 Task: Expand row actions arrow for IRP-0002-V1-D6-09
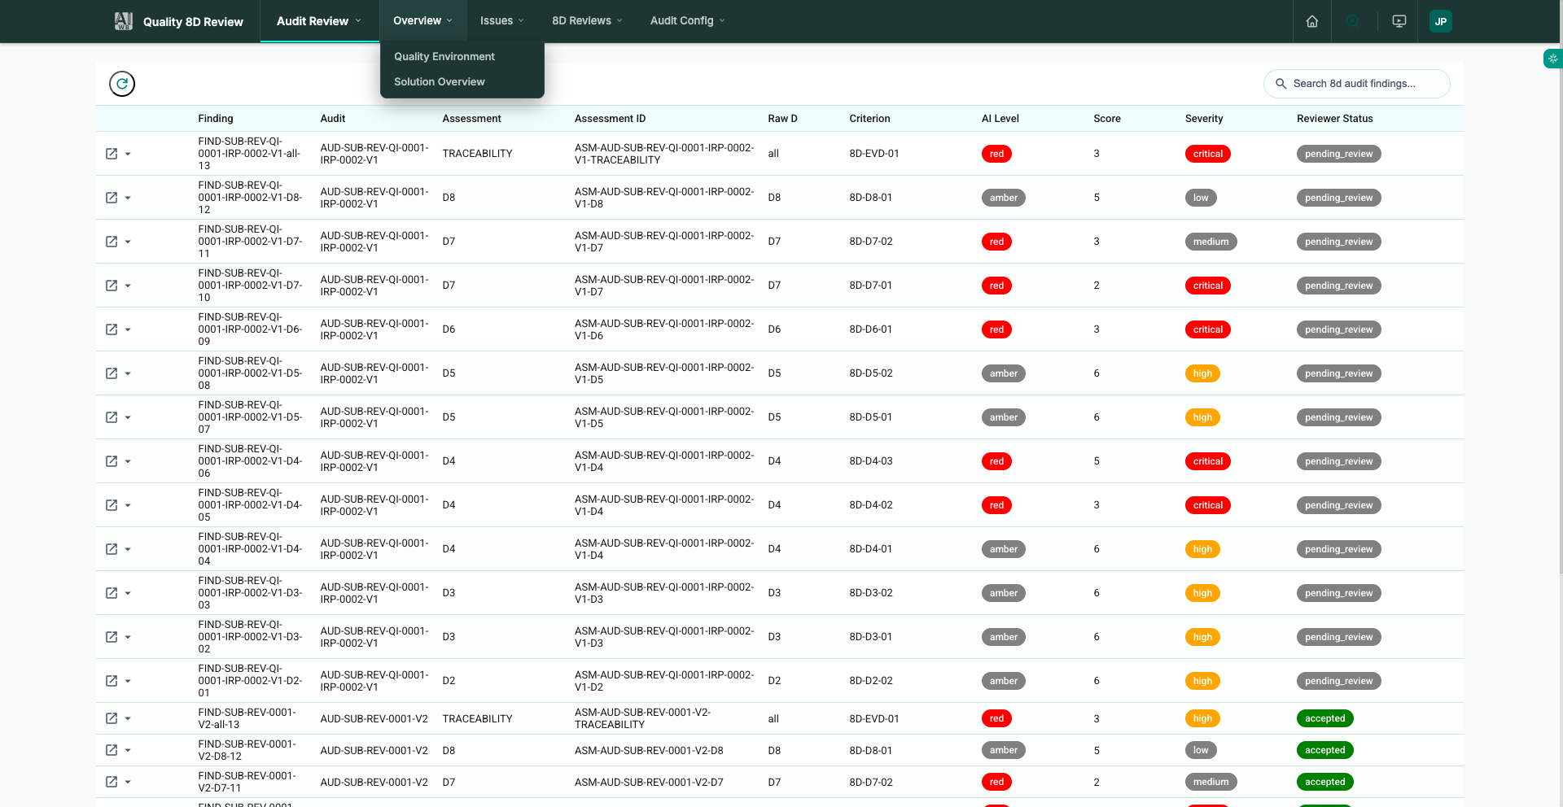[128, 330]
